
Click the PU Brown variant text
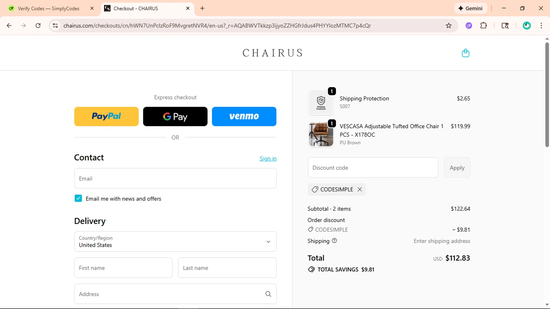point(350,143)
